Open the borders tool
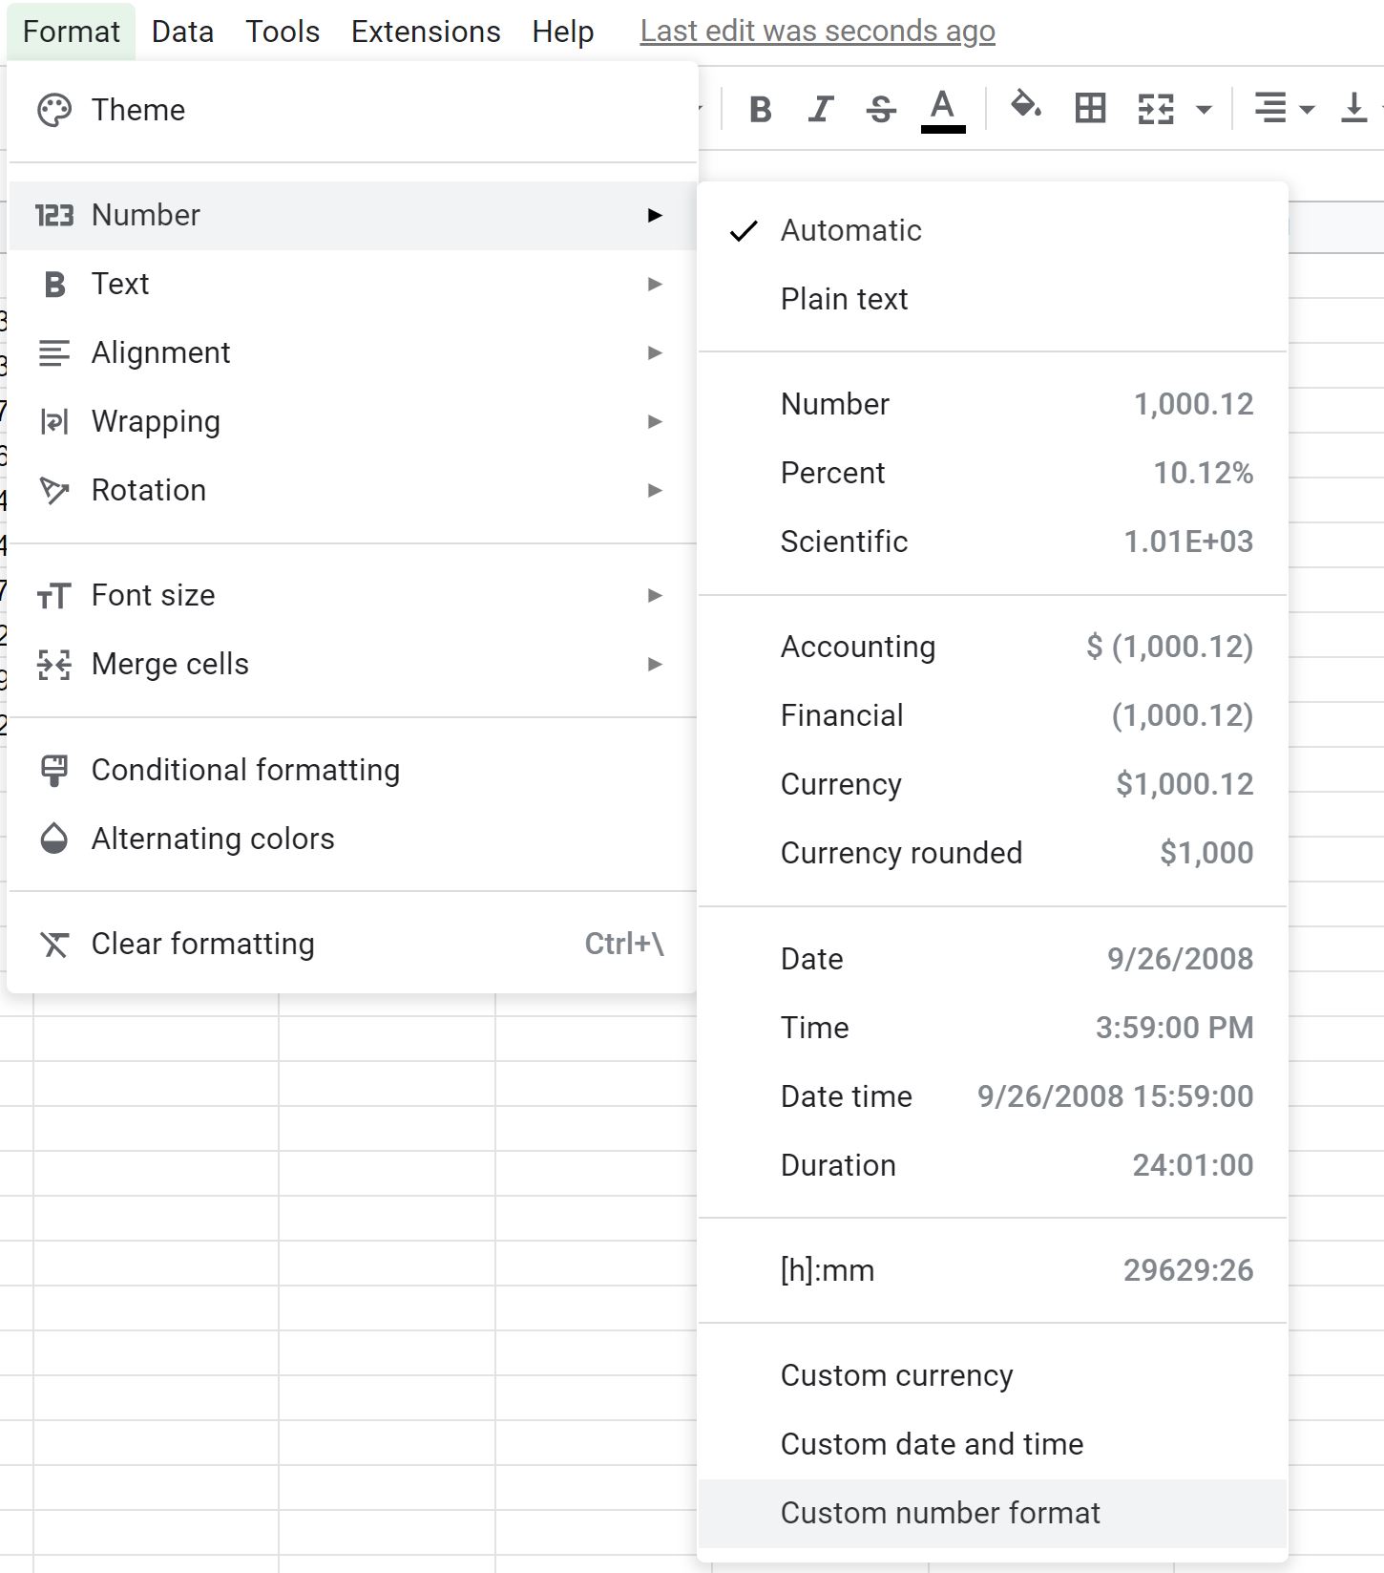Image resolution: width=1384 pixels, height=1573 pixels. click(x=1090, y=109)
